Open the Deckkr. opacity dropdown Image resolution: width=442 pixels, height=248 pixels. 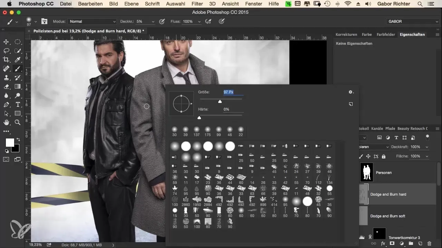click(153, 21)
